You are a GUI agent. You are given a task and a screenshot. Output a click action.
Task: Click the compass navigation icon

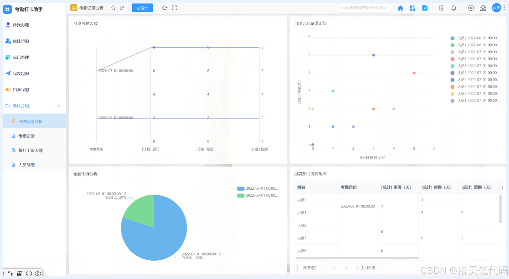coord(471,8)
